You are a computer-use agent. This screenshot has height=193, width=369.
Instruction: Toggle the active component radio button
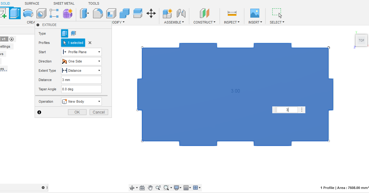pos(12,39)
